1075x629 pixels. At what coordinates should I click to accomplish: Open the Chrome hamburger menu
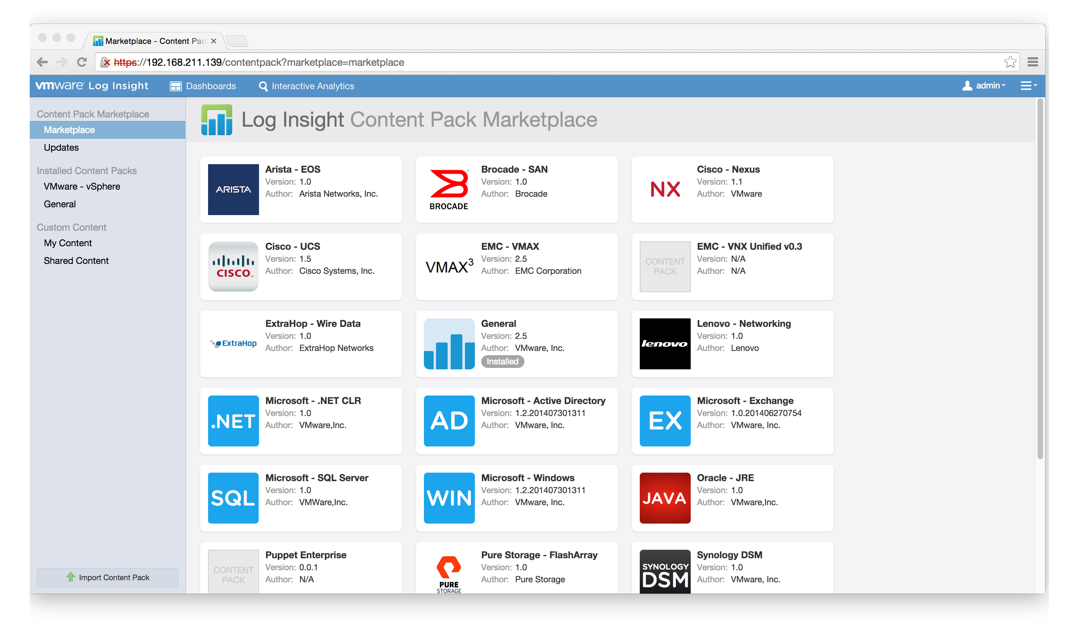(1033, 62)
